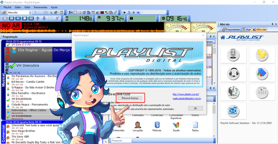Open the Locuções library folder

(138, 127)
